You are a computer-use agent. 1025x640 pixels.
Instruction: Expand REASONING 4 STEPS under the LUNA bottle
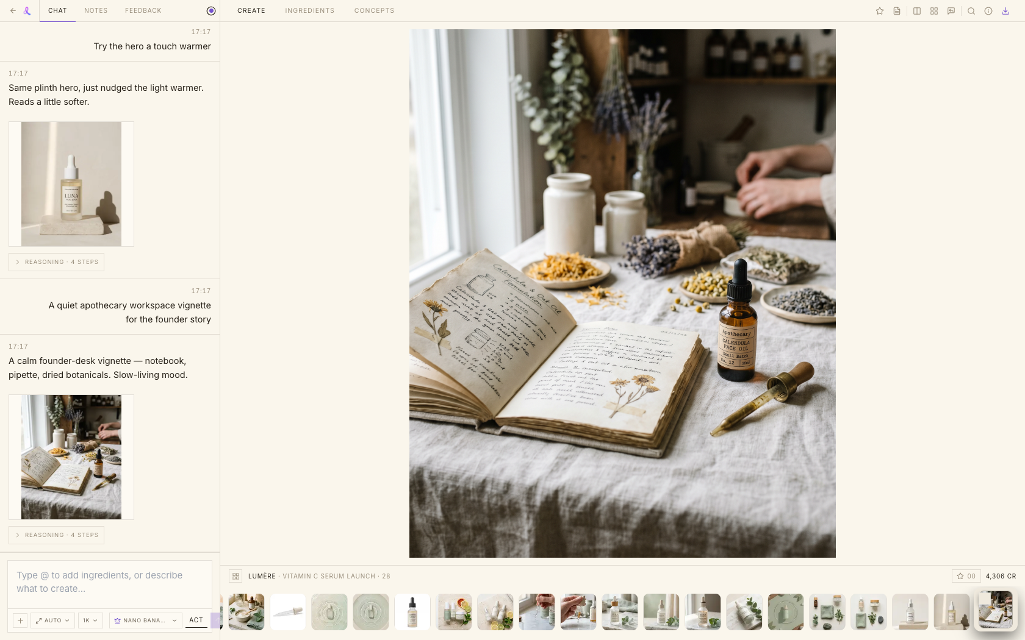[x=56, y=262]
